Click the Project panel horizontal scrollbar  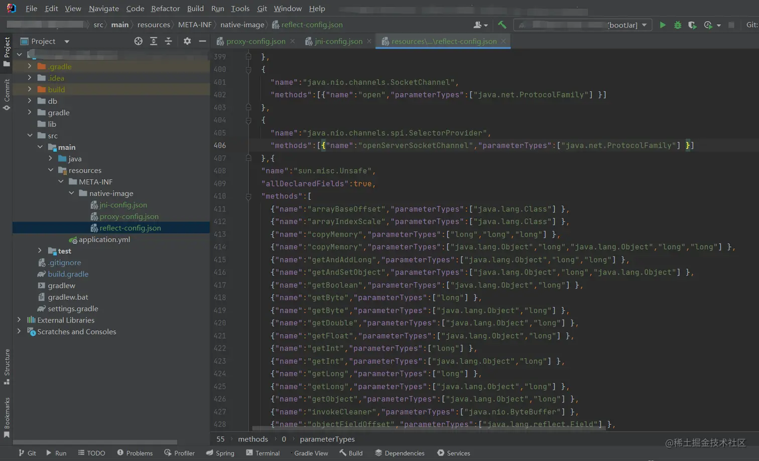click(95, 442)
